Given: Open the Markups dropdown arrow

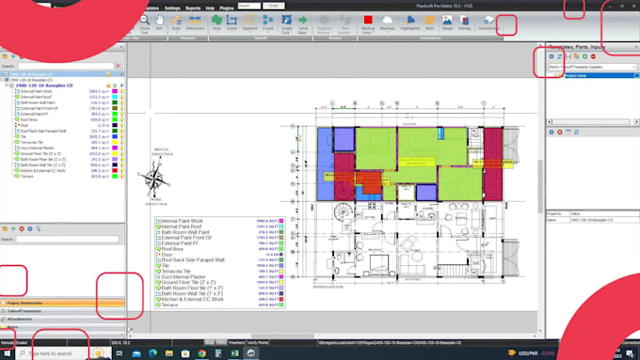Looking at the screenshot, I should pyautogui.click(x=388, y=33).
